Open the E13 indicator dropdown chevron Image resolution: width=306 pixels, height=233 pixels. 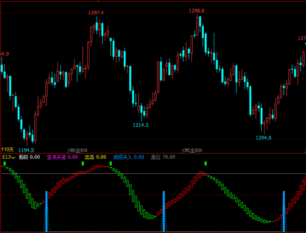click(13, 157)
